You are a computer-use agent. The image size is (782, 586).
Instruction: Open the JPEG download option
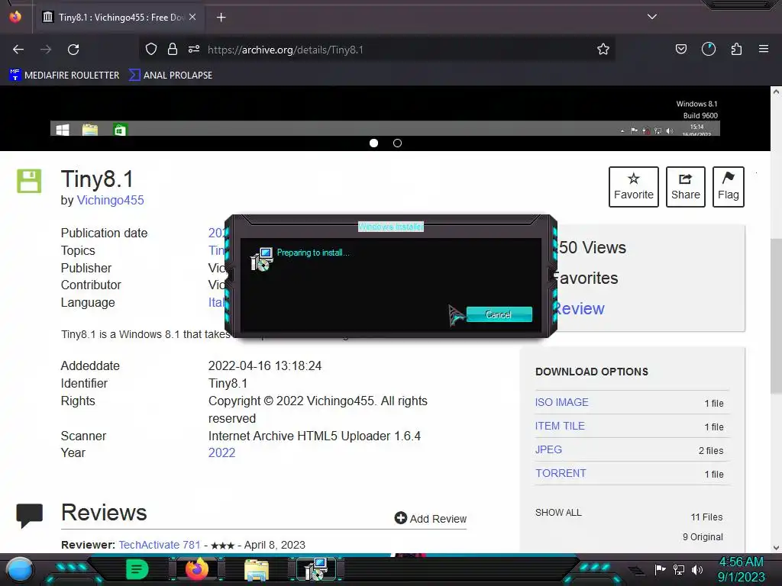tap(548, 449)
